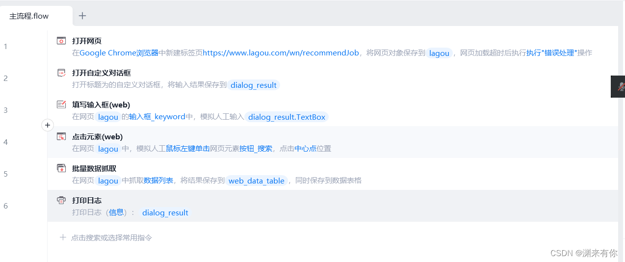Click the lagou variable in step 3
625x262 pixels.
(108, 117)
